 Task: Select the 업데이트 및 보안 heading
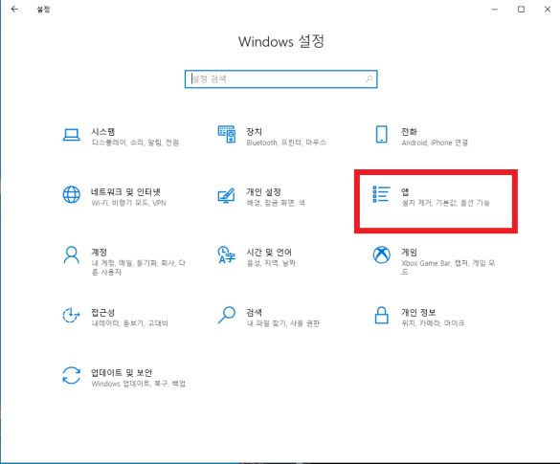tap(122, 372)
